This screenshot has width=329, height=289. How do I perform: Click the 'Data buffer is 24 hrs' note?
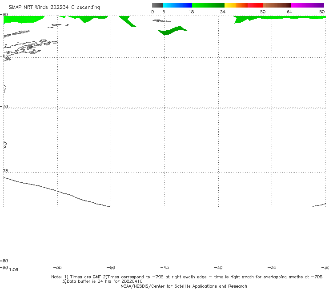click(x=102, y=281)
